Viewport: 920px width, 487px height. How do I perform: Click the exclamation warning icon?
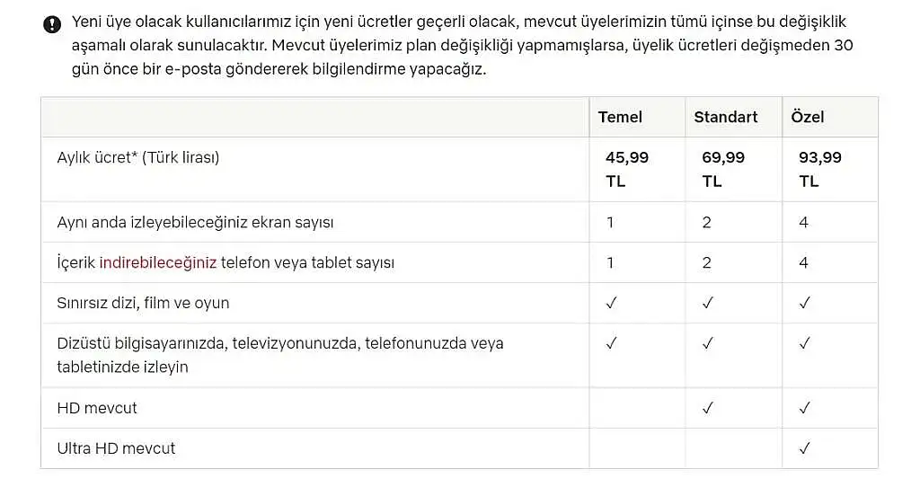click(x=52, y=24)
